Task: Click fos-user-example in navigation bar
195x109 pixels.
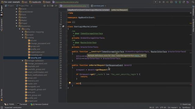Action: (11, 2)
